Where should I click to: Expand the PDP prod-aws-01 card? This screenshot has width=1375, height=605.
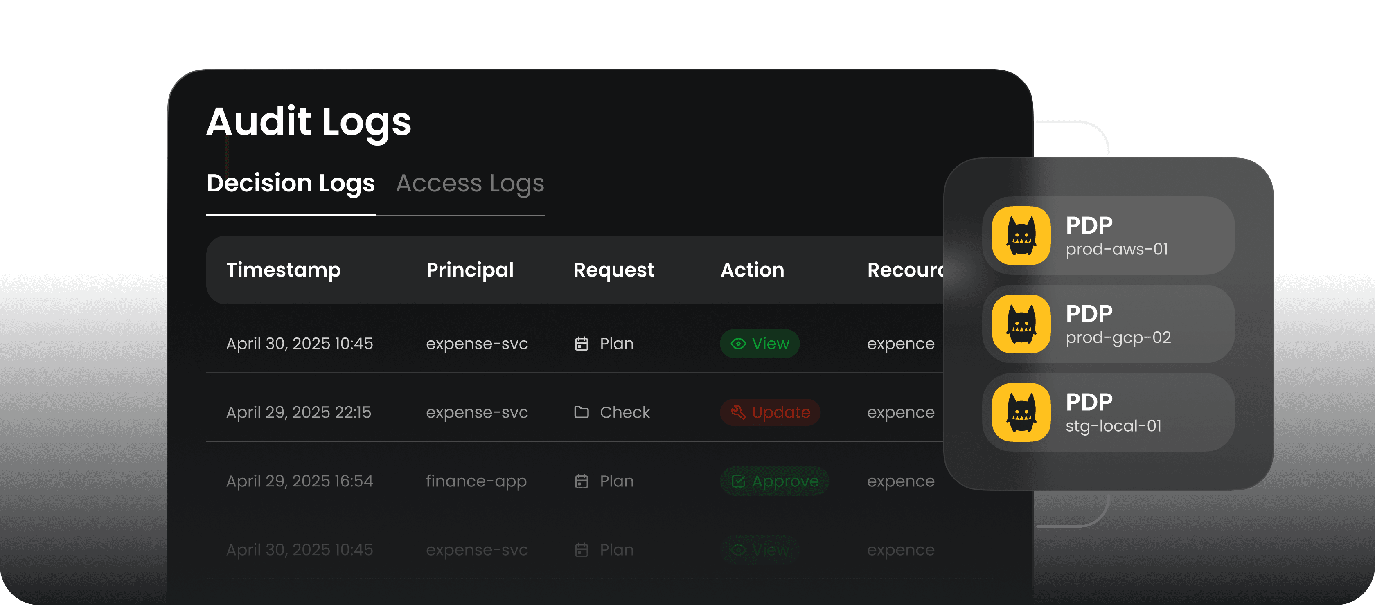pos(1109,236)
